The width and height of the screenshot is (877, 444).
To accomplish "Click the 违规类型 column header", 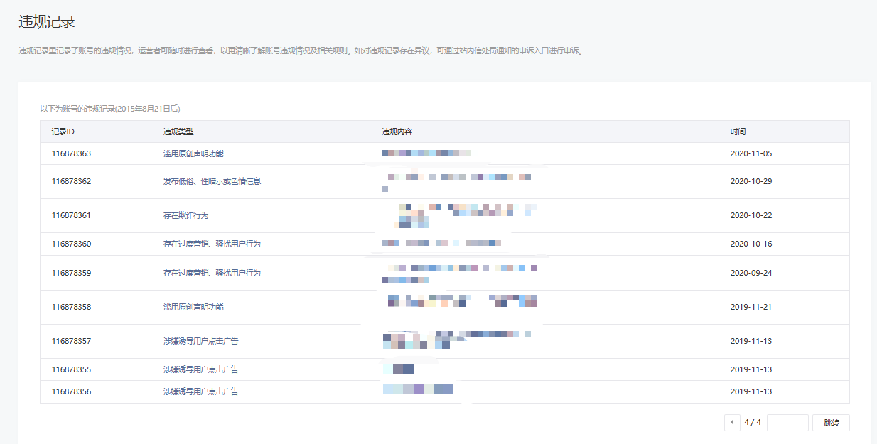I will click(178, 131).
